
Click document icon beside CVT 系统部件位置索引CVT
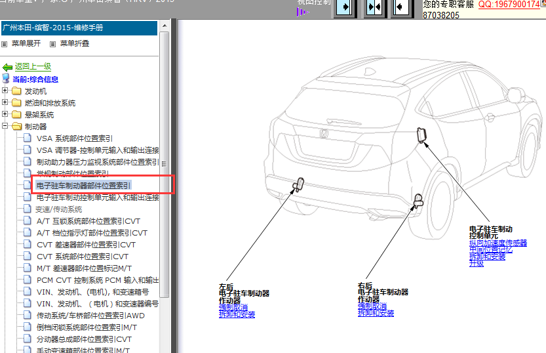click(x=27, y=256)
